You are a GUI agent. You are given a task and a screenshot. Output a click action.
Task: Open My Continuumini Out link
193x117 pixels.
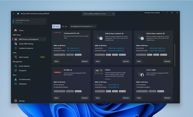tap(74, 51)
